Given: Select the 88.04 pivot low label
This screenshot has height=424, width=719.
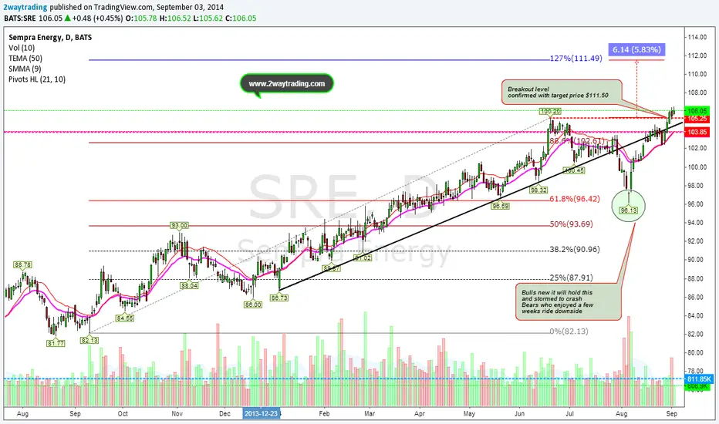Looking at the screenshot, I should tap(189, 285).
